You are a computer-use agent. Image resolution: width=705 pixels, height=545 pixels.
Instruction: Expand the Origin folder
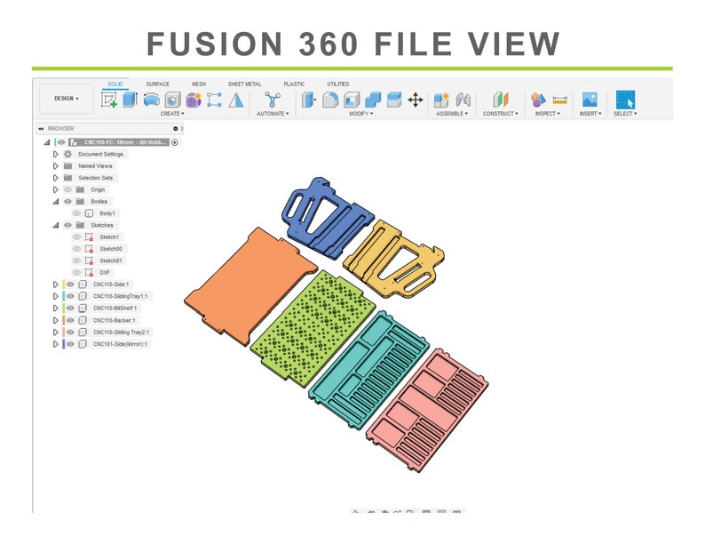(x=55, y=189)
